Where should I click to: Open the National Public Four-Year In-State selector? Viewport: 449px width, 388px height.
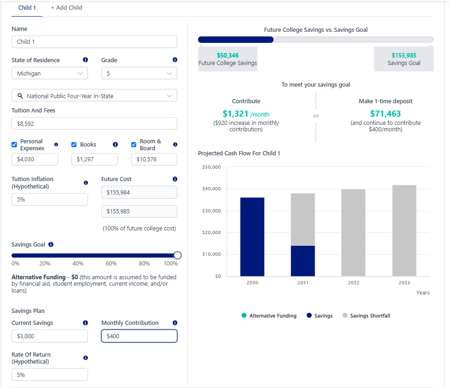94,96
